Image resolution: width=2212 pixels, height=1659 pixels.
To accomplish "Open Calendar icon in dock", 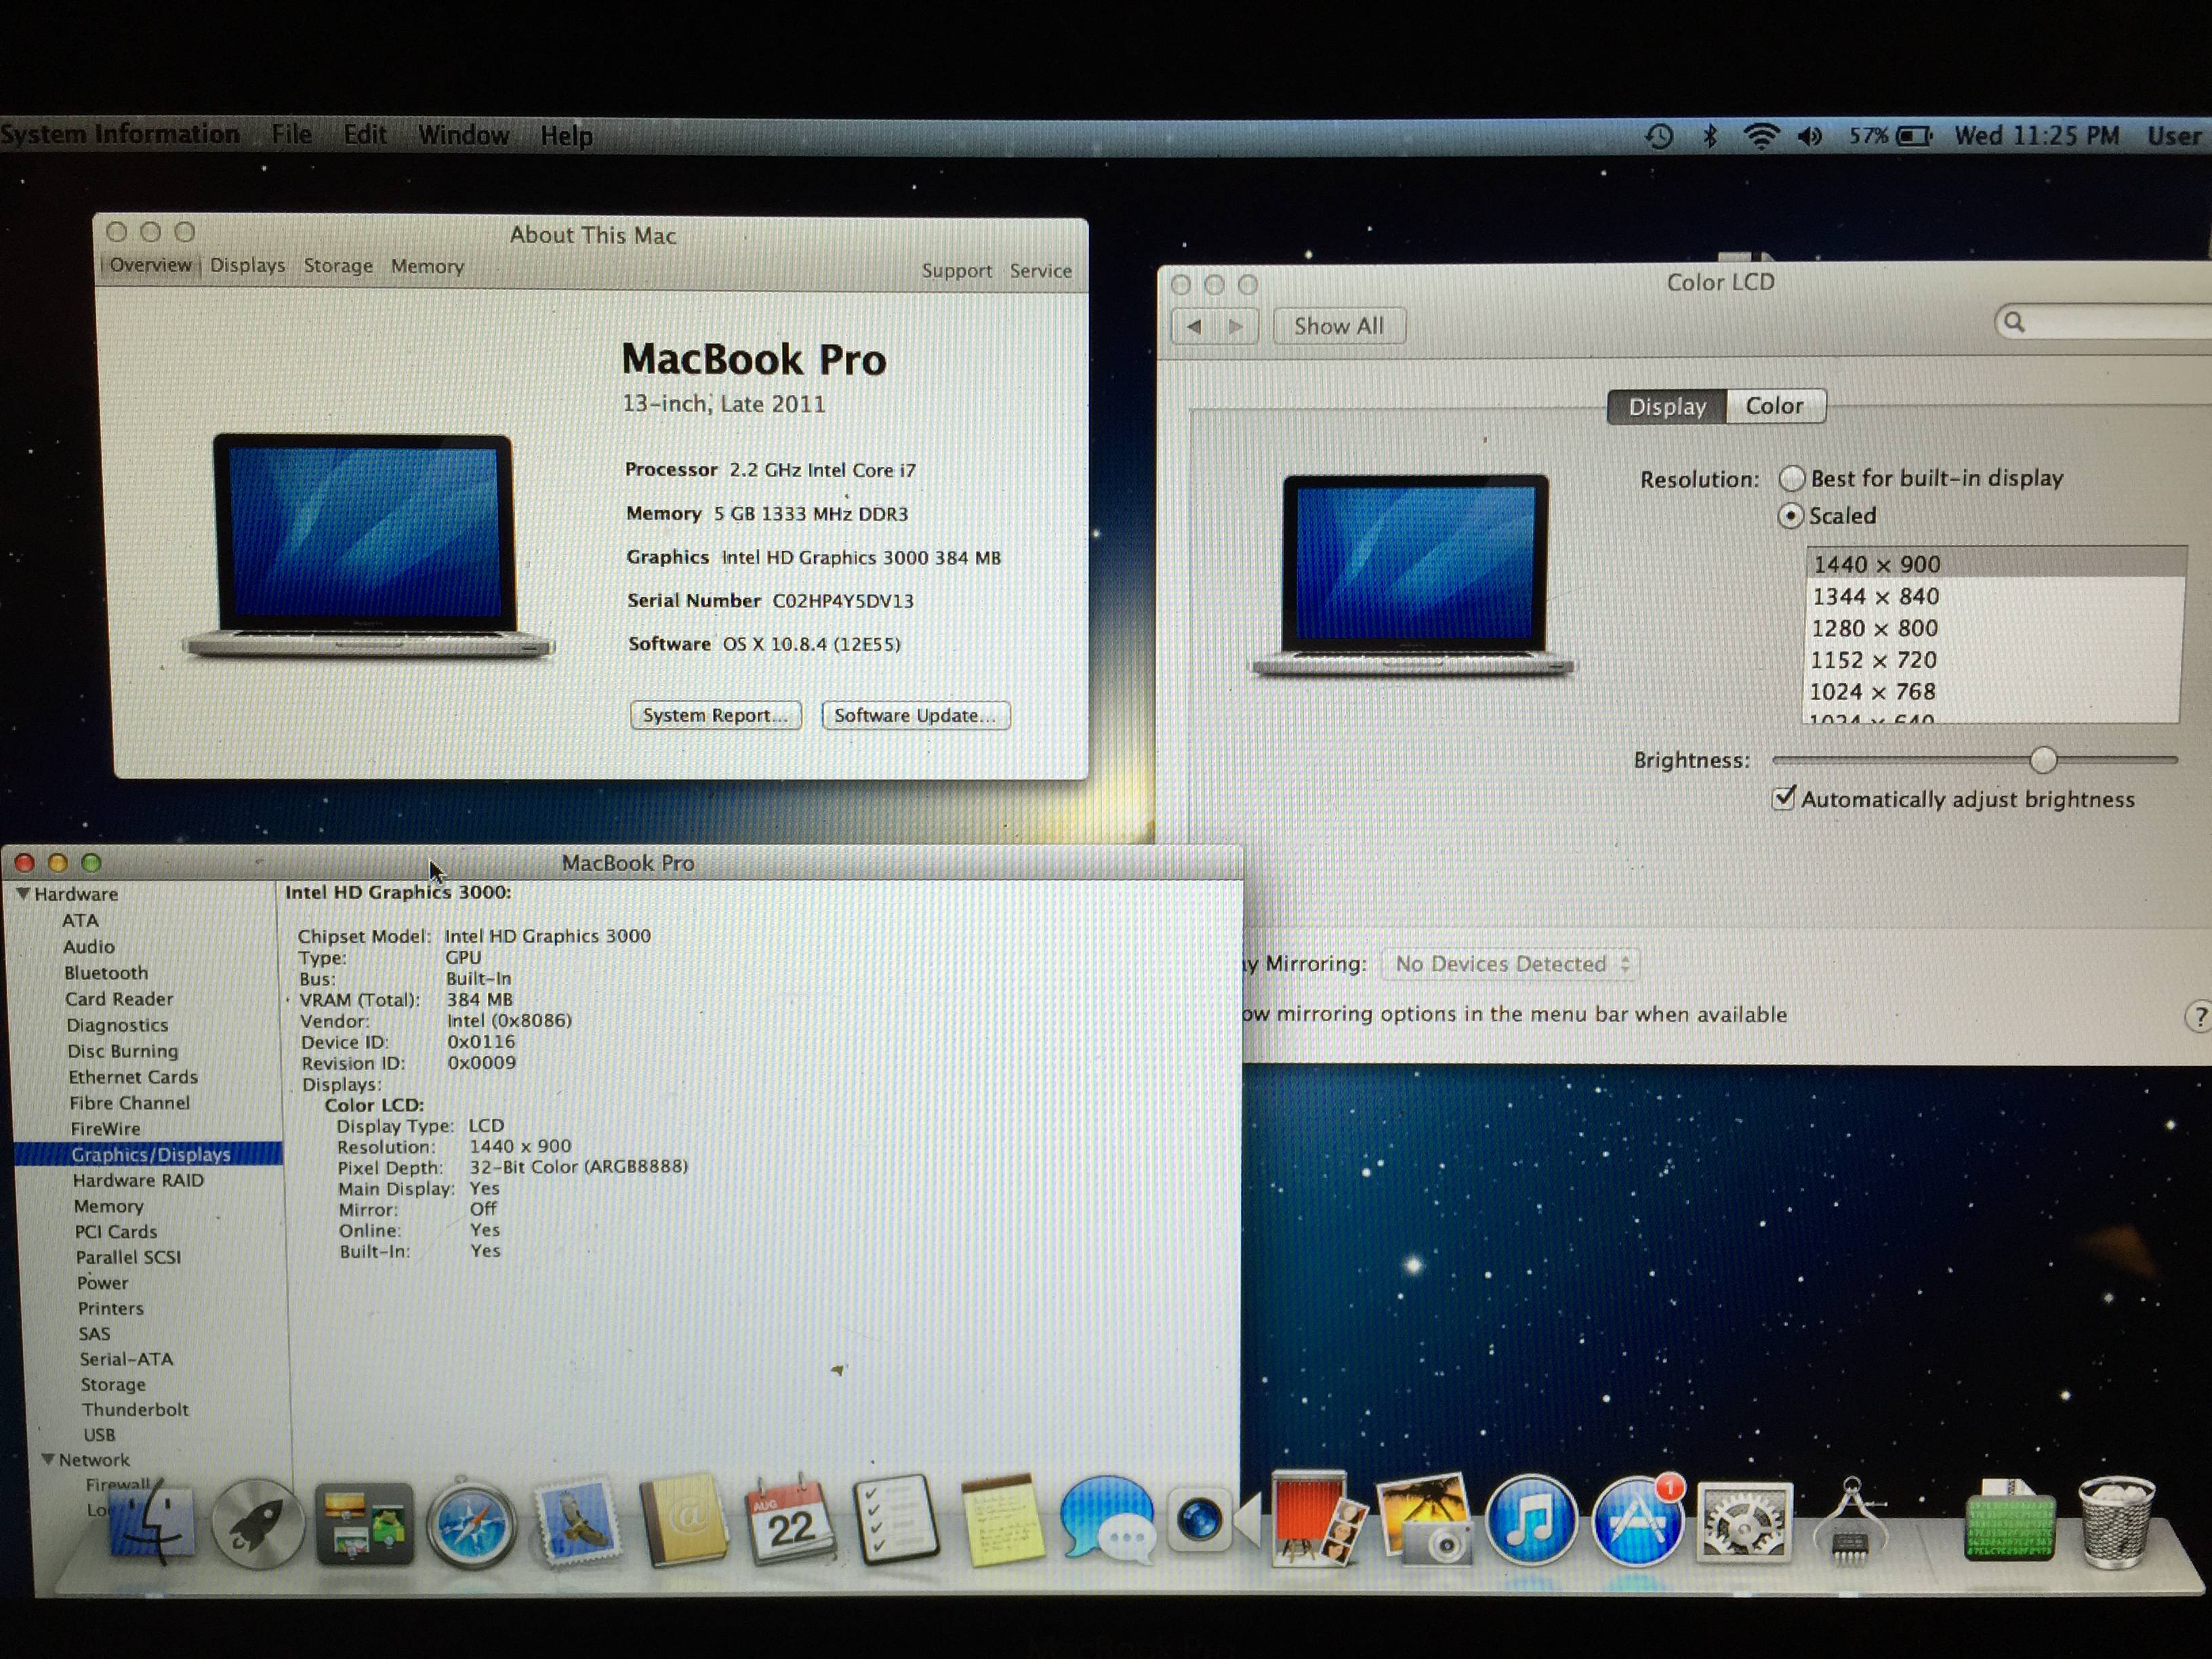I will (x=790, y=1520).
